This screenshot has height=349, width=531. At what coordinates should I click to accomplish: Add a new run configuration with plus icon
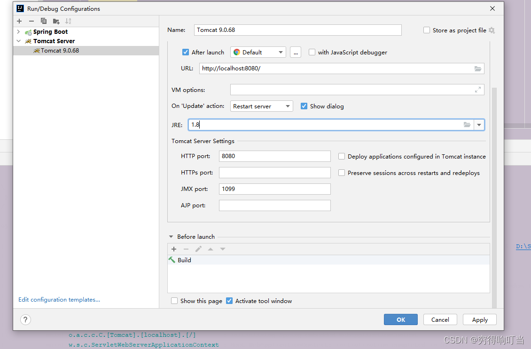click(x=19, y=21)
